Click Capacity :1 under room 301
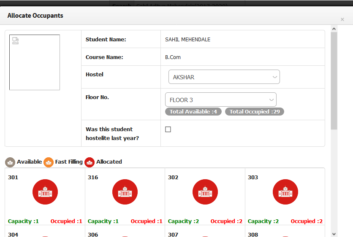The height and width of the screenshot is (237, 353). pyautogui.click(x=23, y=221)
